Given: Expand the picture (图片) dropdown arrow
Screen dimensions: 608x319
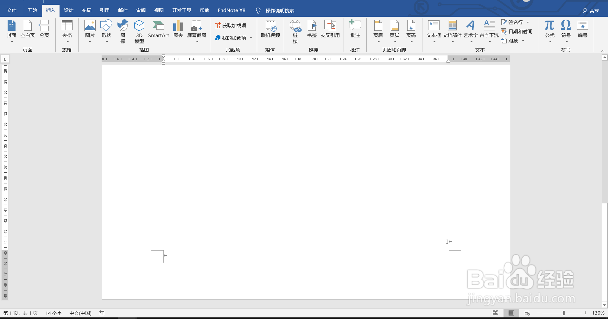Looking at the screenshot, I should (x=90, y=42).
